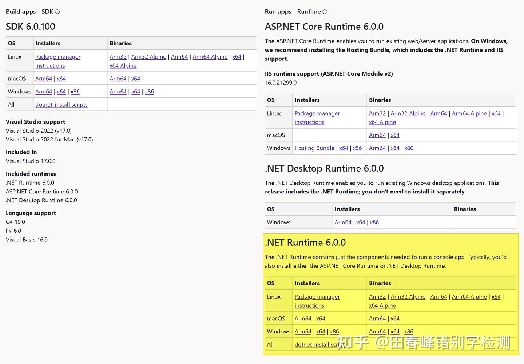Download the SDK macOS Arm64 installer
The height and width of the screenshot is (364, 524).
44,79
